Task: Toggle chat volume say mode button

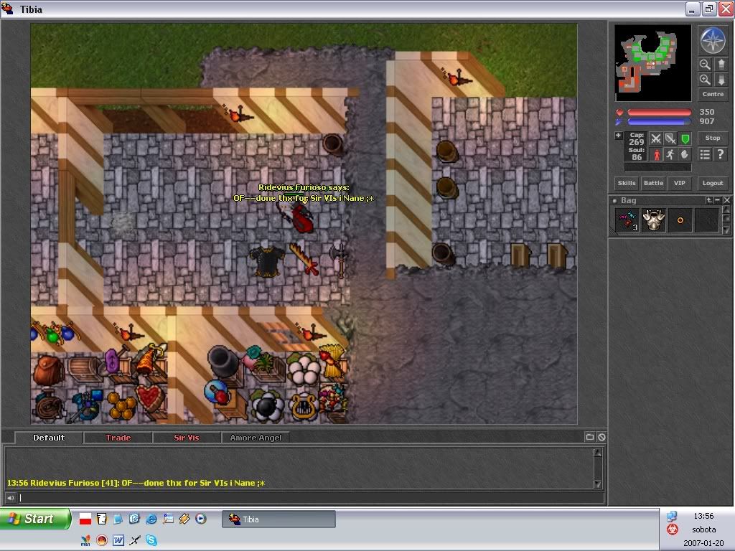Action: (x=10, y=498)
